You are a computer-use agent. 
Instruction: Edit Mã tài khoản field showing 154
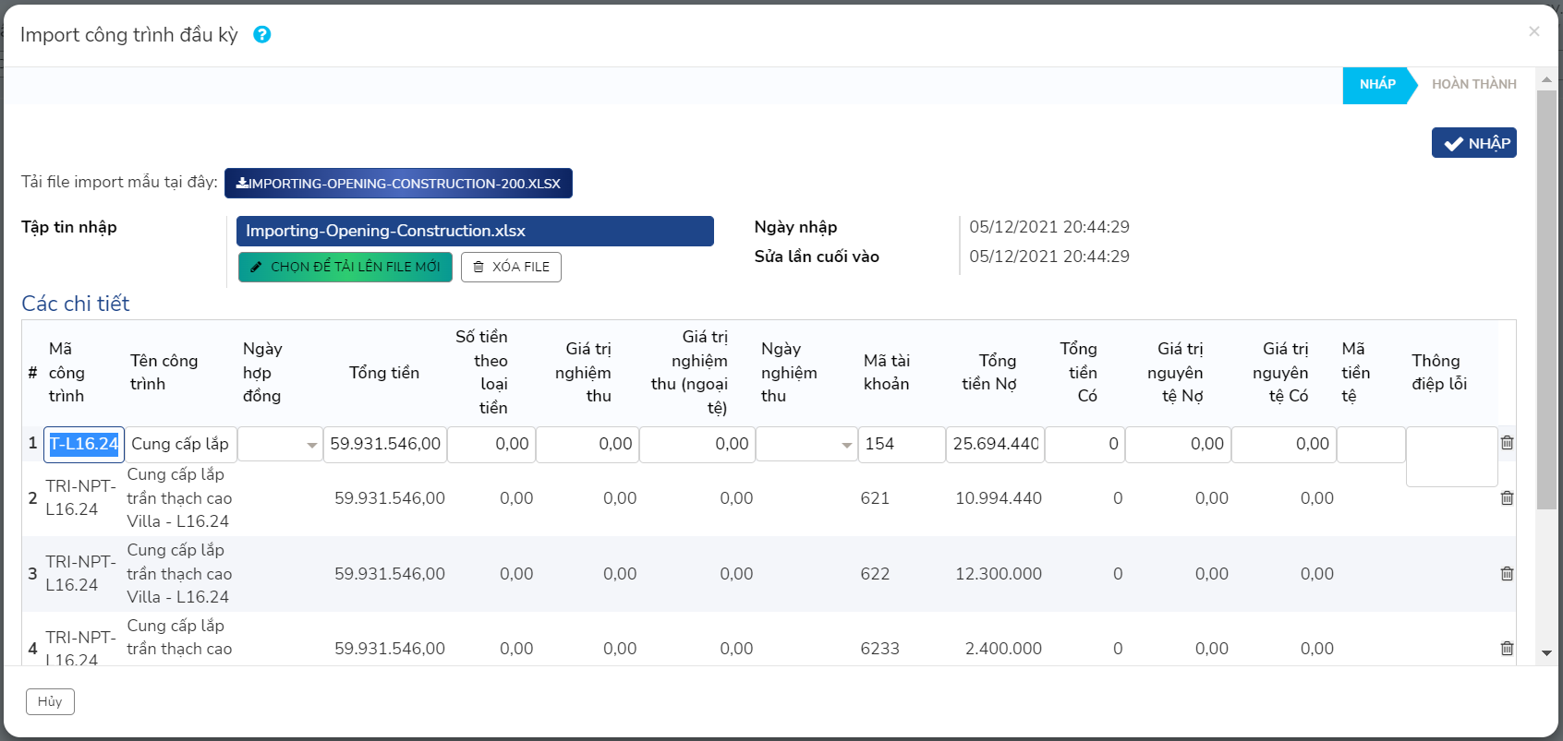pos(902,444)
